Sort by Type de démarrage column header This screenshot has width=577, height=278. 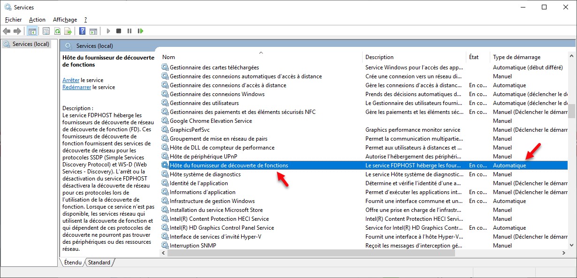[516, 57]
